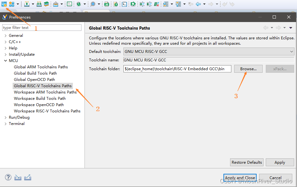Expand the Terminal preferences category
Image resolution: width=297 pixels, height=187 pixels.
click(5, 124)
